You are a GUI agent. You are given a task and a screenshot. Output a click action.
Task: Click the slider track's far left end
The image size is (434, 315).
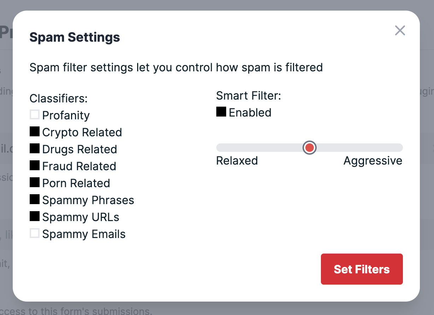[x=219, y=148]
